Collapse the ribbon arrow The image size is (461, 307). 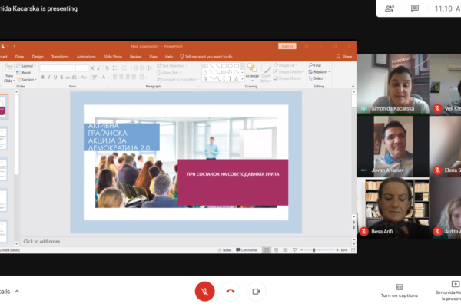point(353,86)
